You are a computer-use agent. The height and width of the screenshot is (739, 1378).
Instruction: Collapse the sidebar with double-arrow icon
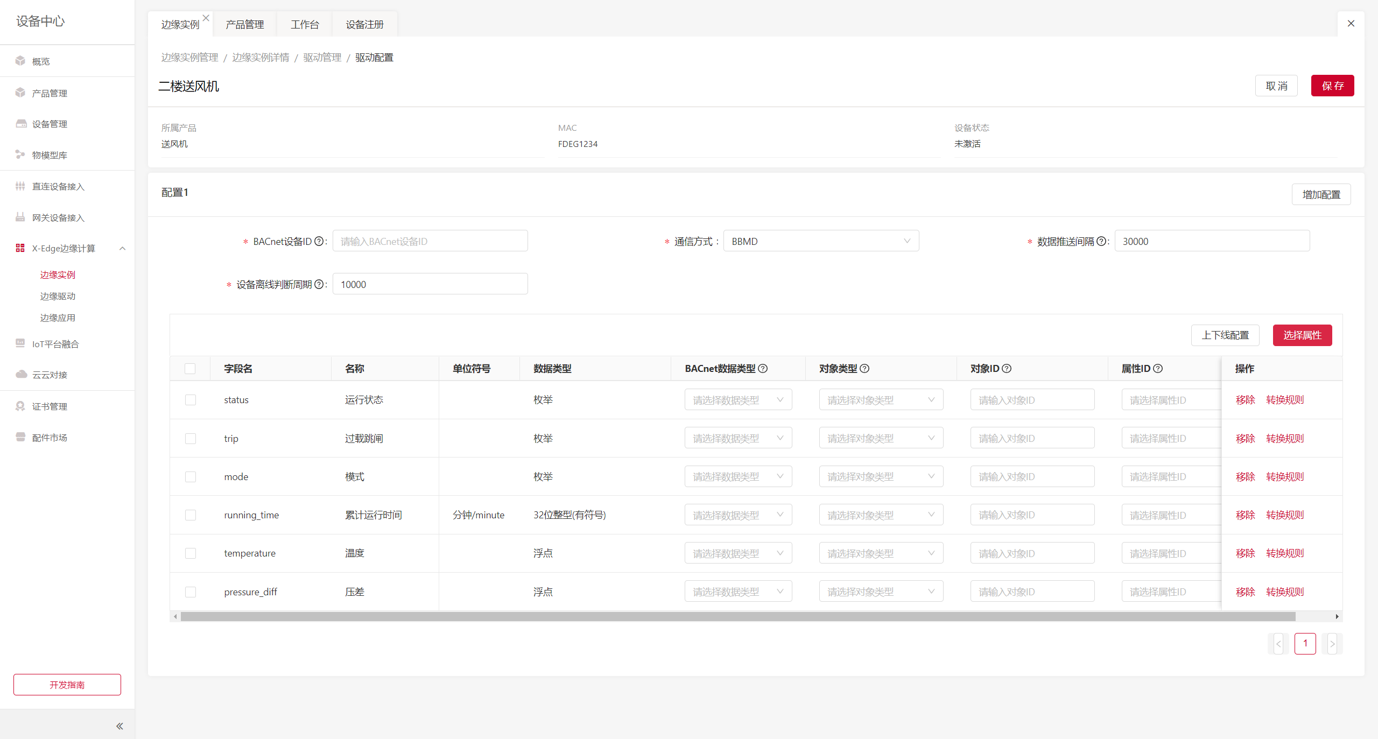coord(119,726)
